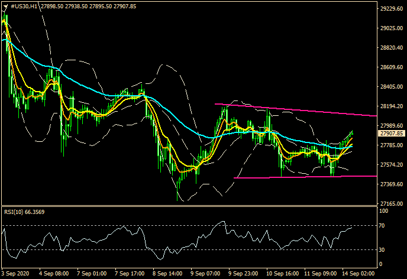Click the current price tag 27907.85 on axis
Image resolution: width=407 pixels, height=279 pixels.
coord(391,134)
